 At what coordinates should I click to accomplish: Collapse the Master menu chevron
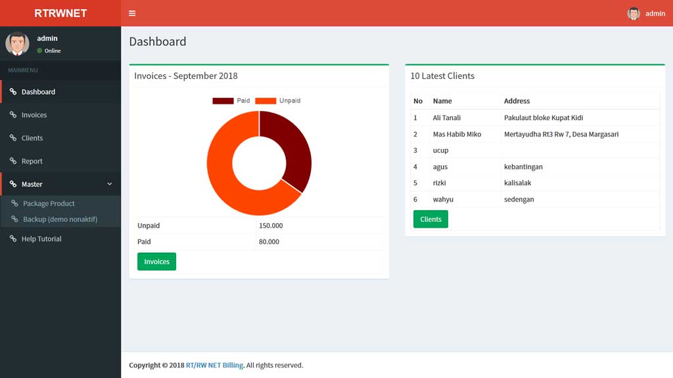click(x=110, y=184)
